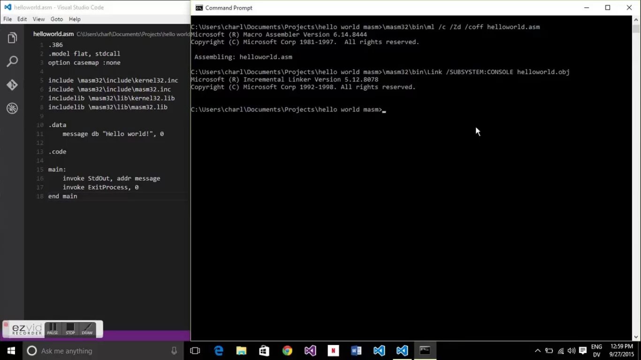
Task: Open Microsoft Word from the taskbar
Action: 356,351
